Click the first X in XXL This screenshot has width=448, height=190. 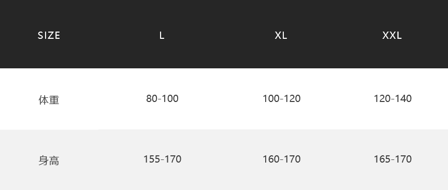[385, 35]
